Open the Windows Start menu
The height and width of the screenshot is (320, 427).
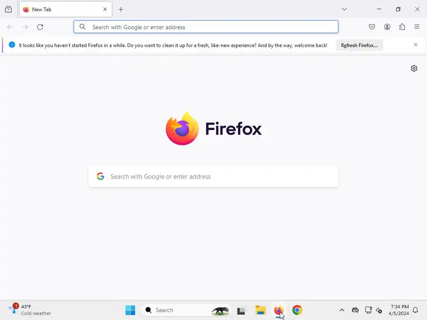(x=130, y=310)
